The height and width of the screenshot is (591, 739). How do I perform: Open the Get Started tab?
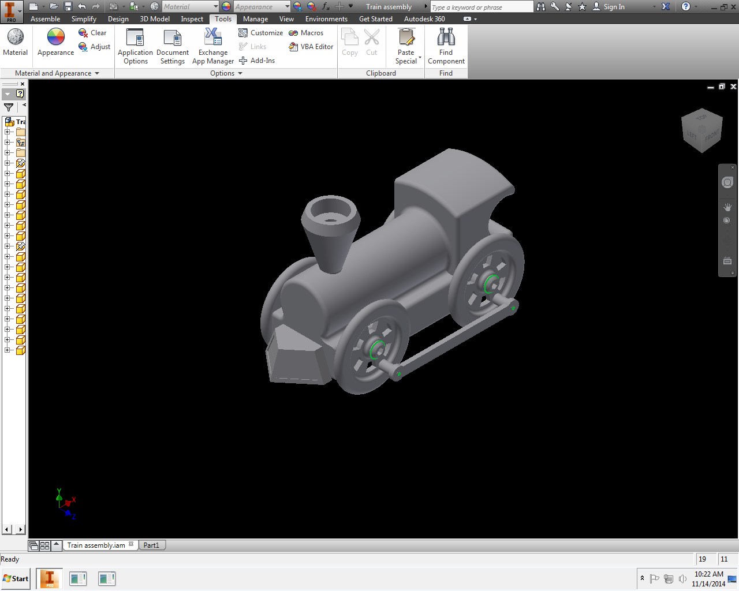pyautogui.click(x=376, y=19)
